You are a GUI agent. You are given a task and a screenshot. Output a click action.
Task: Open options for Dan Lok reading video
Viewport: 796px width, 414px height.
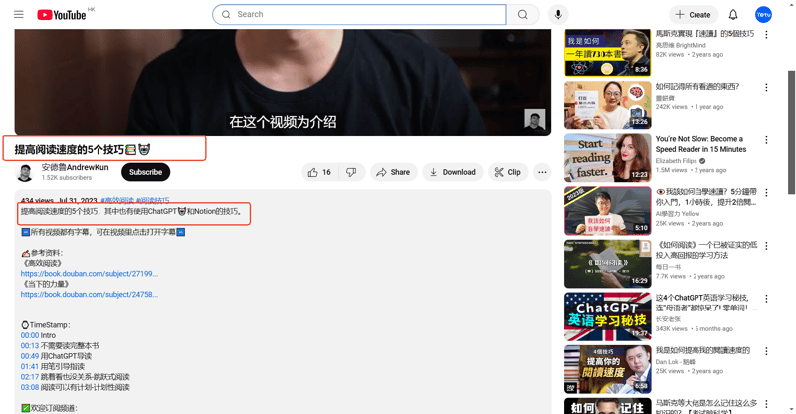click(x=766, y=351)
